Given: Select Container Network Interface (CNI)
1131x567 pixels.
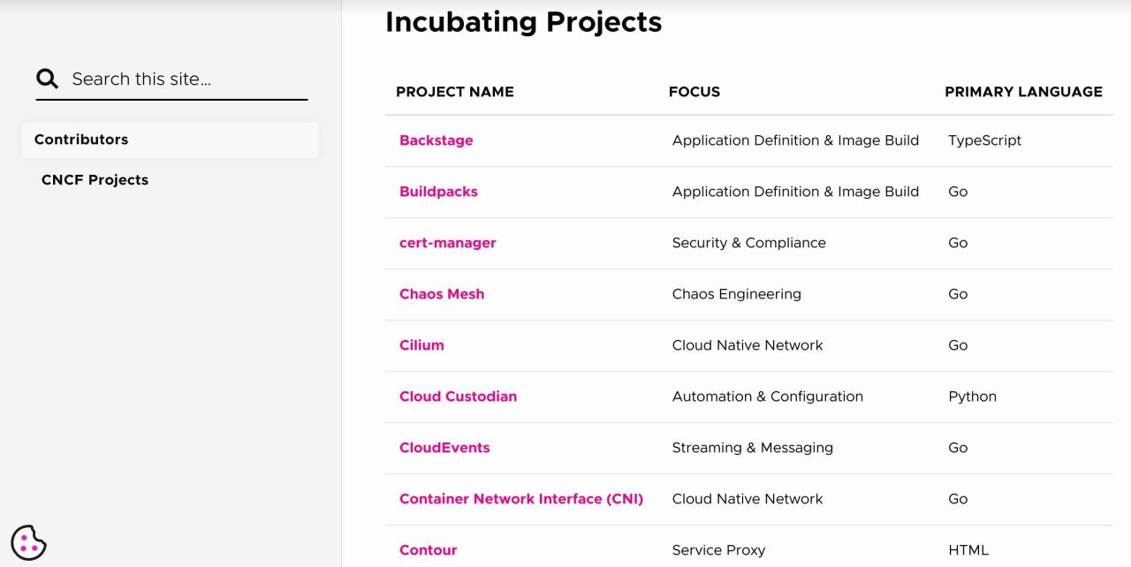Looking at the screenshot, I should pyautogui.click(x=520, y=499).
